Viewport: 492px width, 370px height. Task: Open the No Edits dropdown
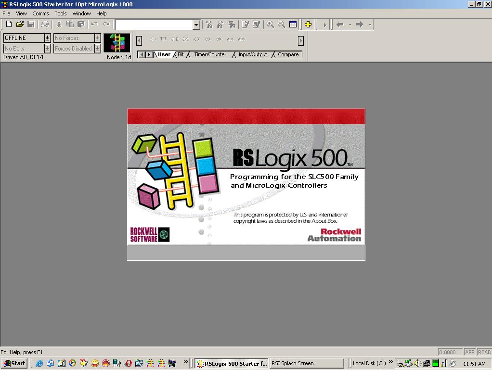tap(47, 49)
